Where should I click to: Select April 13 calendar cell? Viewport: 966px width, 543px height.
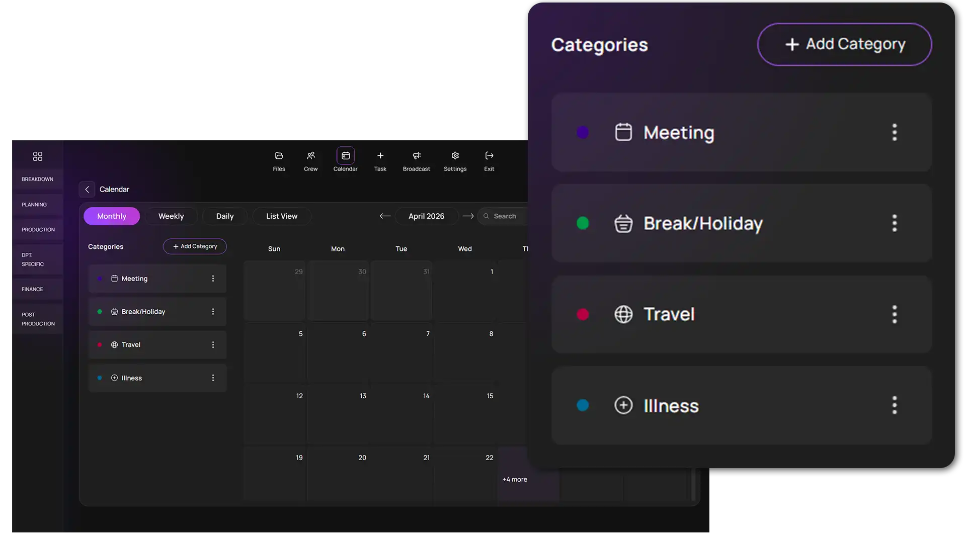coord(338,415)
